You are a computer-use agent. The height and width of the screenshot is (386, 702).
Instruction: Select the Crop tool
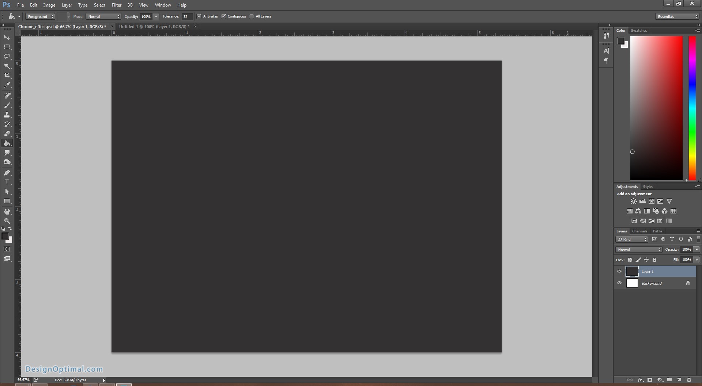(7, 76)
